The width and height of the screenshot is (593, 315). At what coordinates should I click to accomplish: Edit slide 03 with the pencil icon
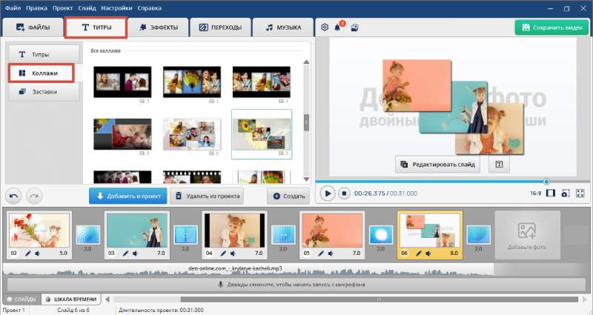[125, 253]
